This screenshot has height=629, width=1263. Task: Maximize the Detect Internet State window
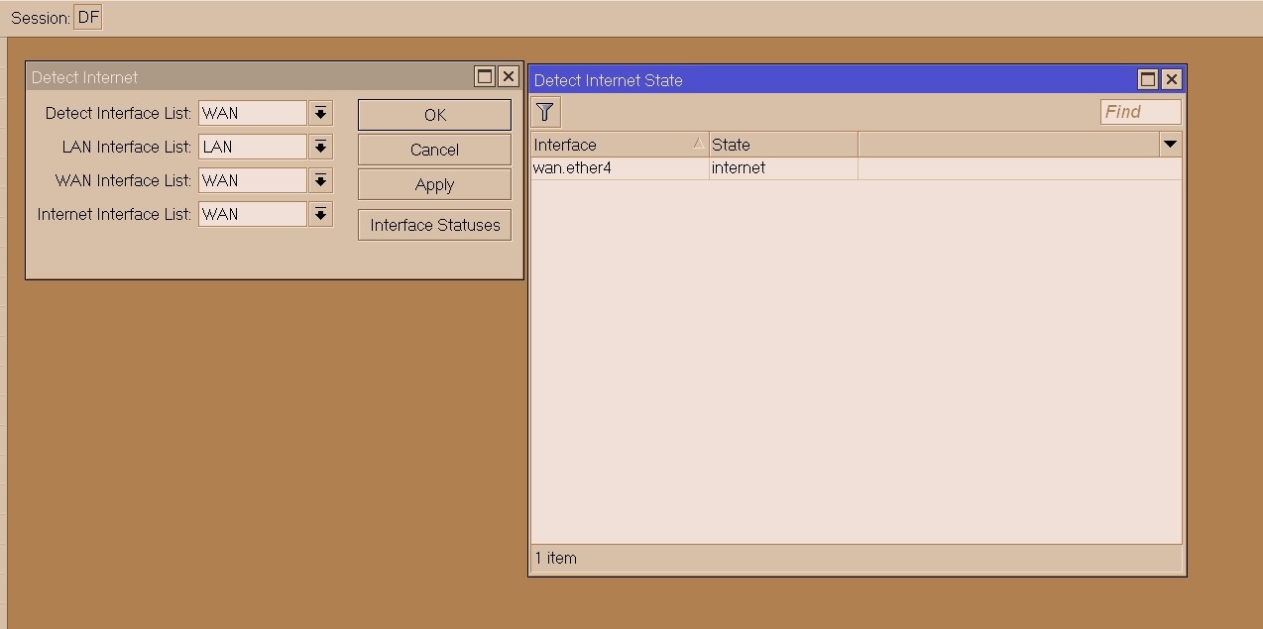1148,79
